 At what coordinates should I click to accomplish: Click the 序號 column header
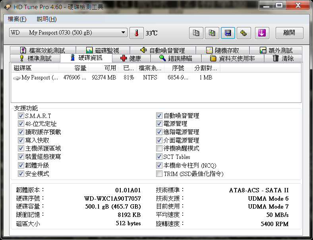[x=178, y=68]
